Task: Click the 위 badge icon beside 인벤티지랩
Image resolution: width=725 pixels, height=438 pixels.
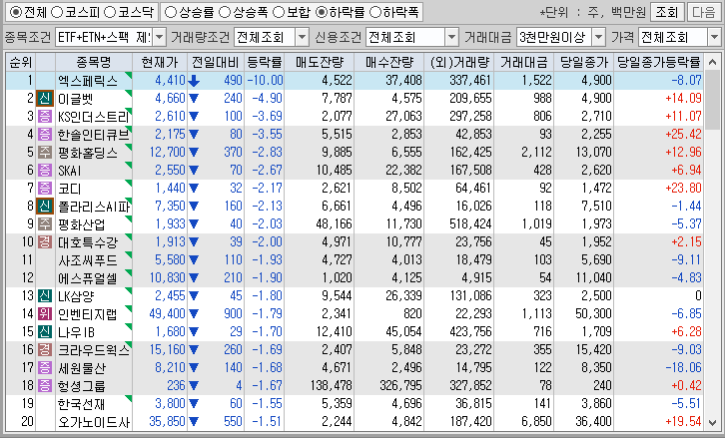Action: (45, 314)
